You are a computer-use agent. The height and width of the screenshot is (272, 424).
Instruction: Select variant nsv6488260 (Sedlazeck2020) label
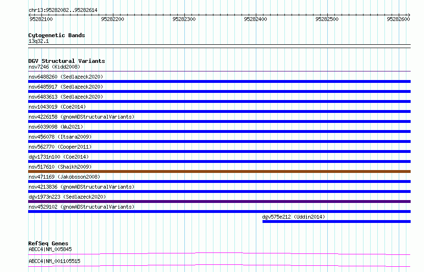(66, 77)
